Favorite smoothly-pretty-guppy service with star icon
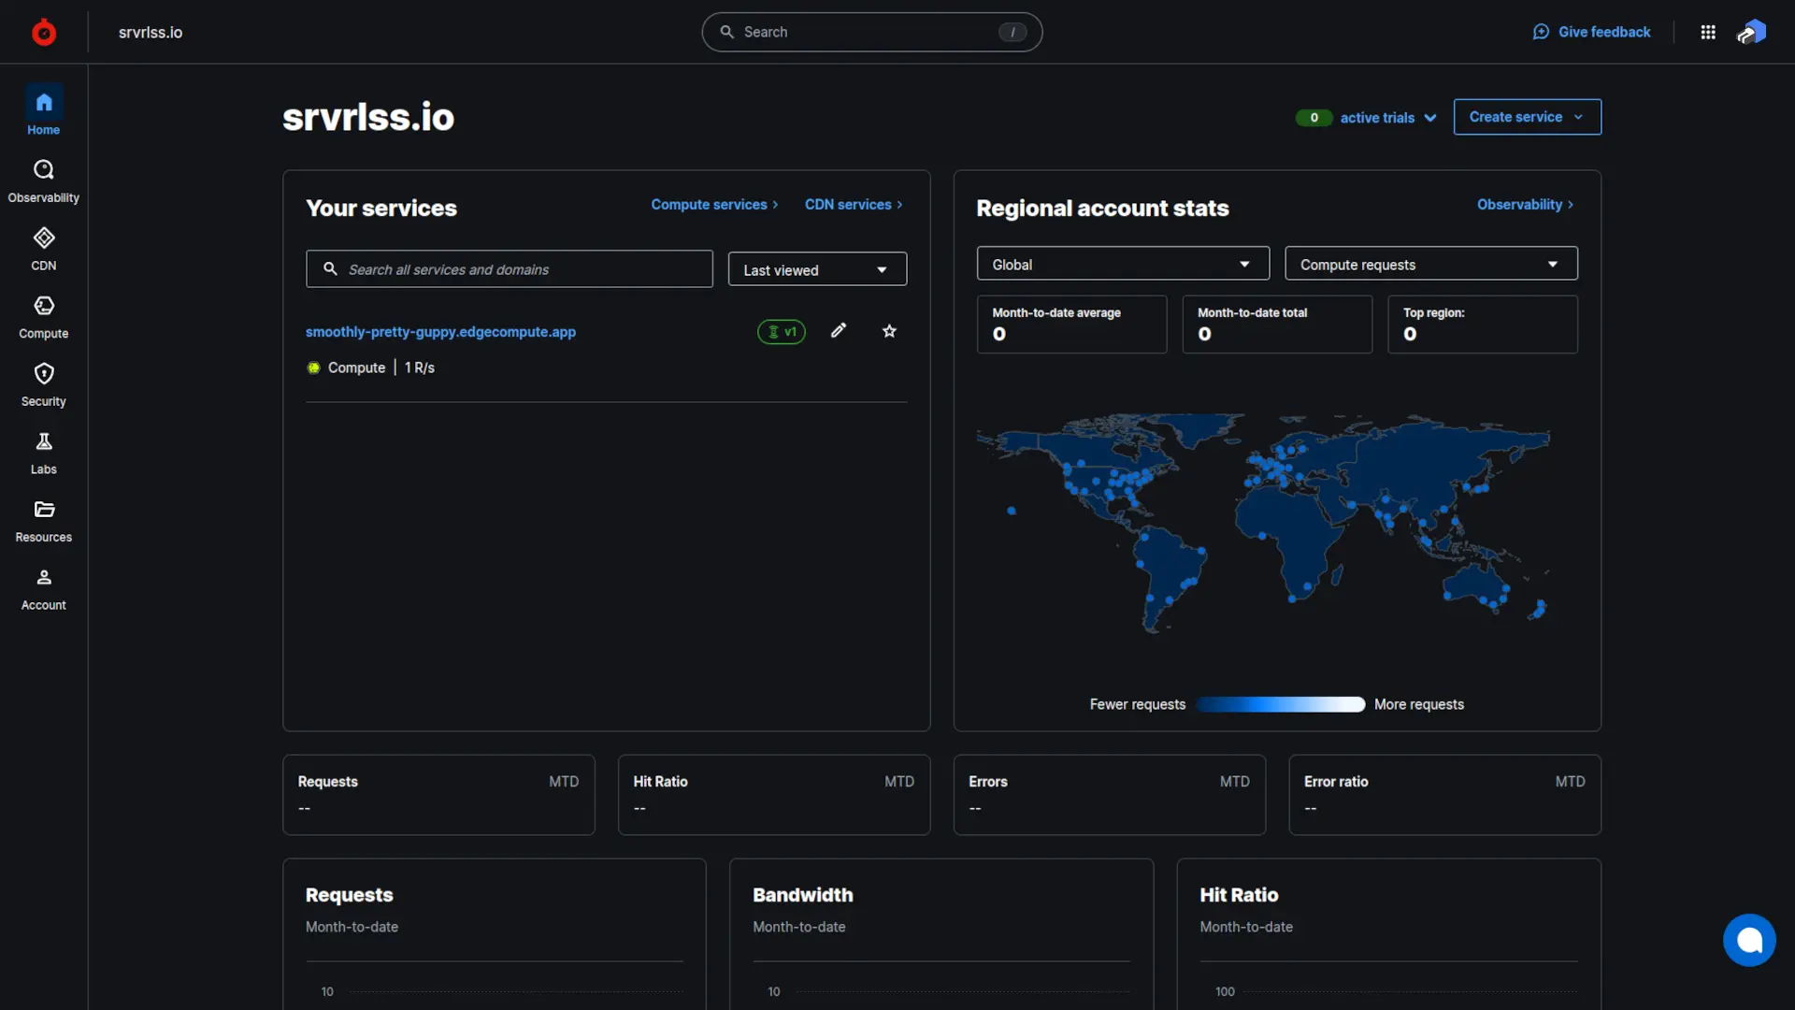 pyautogui.click(x=889, y=331)
